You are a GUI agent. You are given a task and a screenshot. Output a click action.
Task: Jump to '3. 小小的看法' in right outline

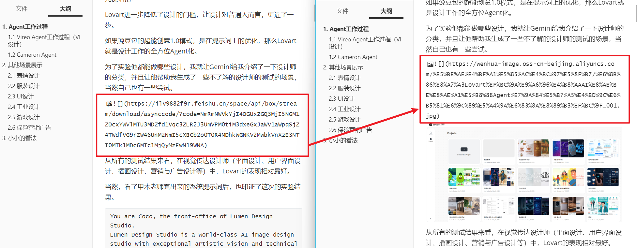pos(340,140)
